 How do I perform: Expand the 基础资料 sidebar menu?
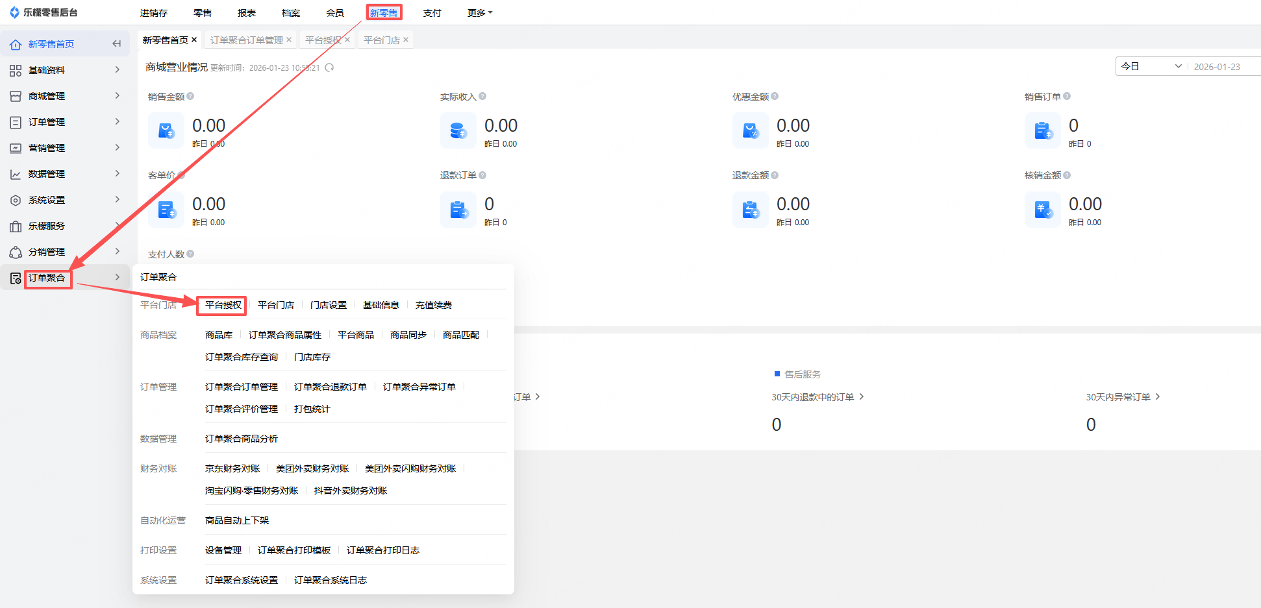(118, 69)
